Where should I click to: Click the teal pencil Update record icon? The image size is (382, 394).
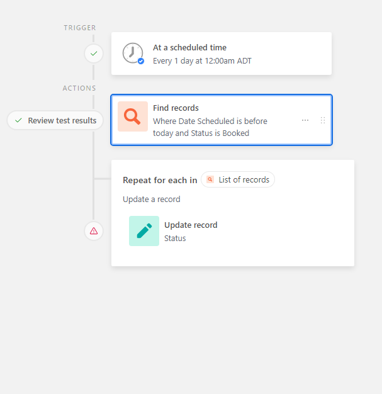[x=144, y=231]
